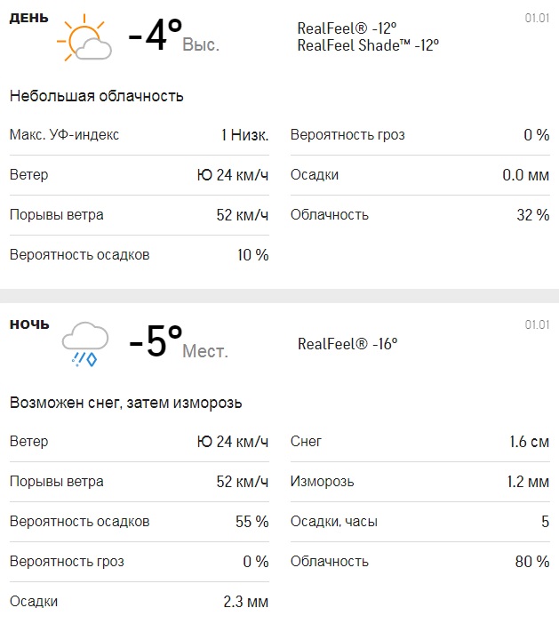Click the night snow cloud icon
Viewport: 559px width, 632px height.
(x=85, y=344)
